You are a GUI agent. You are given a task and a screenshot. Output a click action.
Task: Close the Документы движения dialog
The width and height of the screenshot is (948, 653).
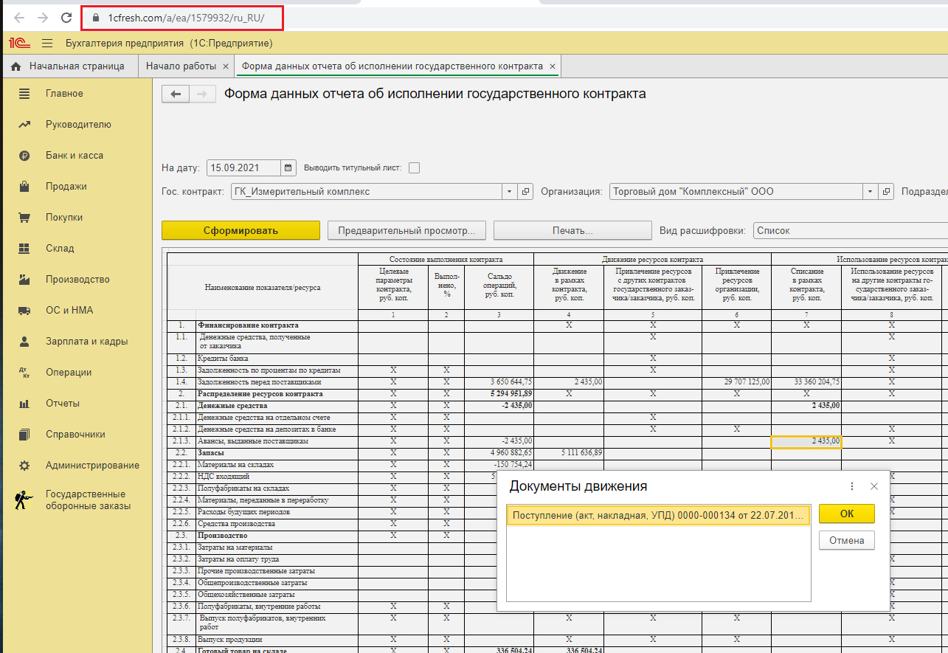tap(874, 486)
